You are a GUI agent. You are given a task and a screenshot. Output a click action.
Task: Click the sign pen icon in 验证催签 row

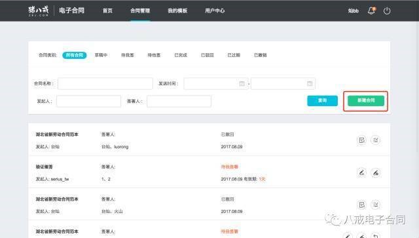[x=375, y=172]
